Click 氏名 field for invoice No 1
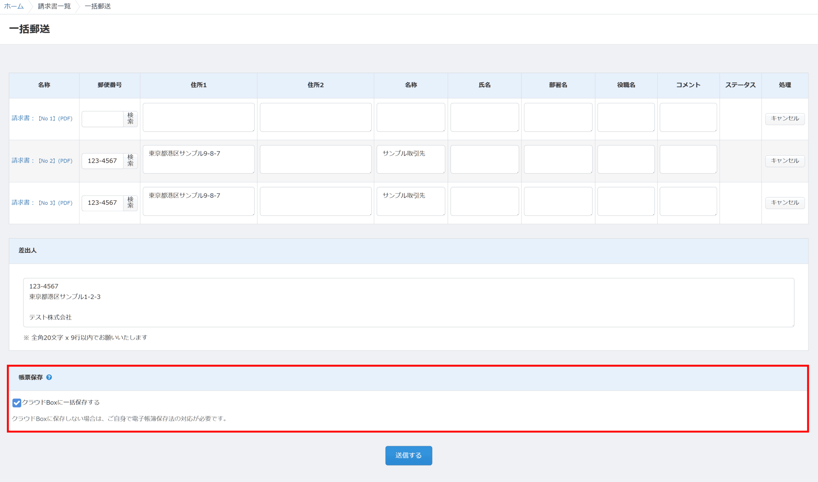The image size is (818, 482). 484,117
